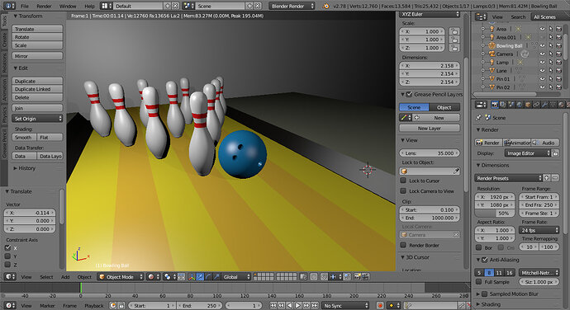The height and width of the screenshot is (310, 570).
Task: Open the Global orientation dropdown
Action: pos(236,277)
